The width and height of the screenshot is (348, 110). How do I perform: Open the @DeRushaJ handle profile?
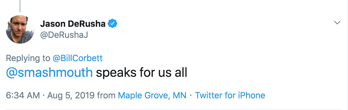tap(64, 35)
